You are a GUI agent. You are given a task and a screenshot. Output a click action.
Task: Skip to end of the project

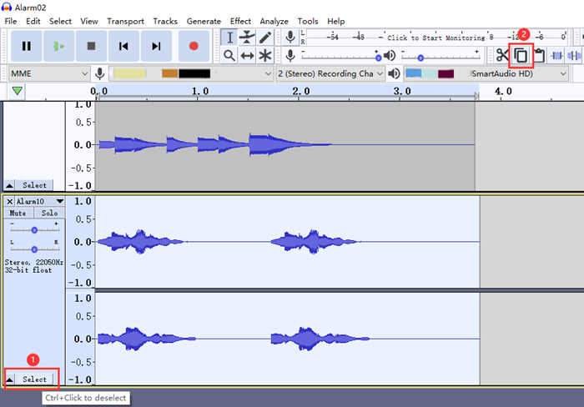click(156, 46)
